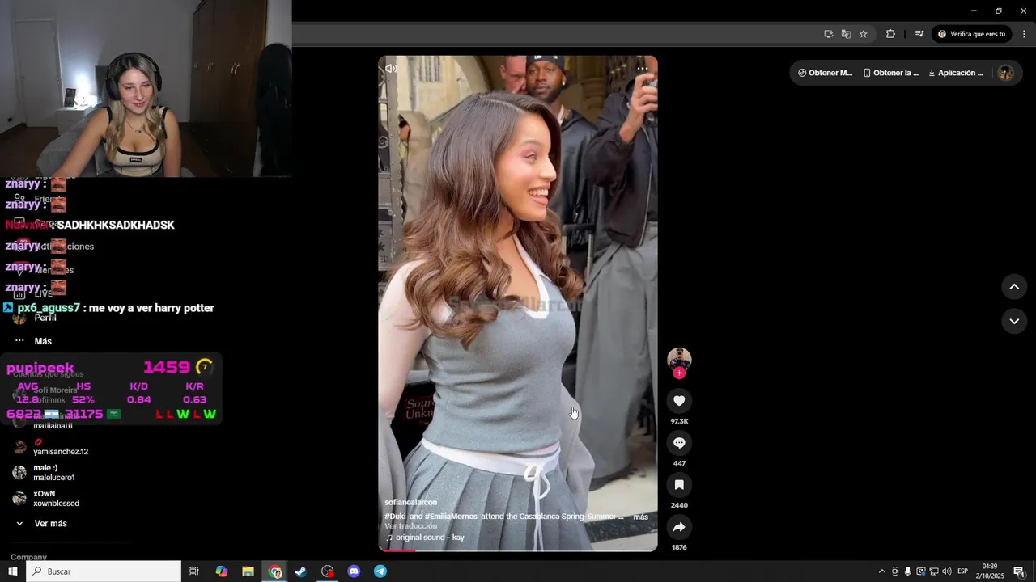The width and height of the screenshot is (1036, 582).
Task: Click the camera tray icon beside the microphone
Action: click(x=895, y=571)
